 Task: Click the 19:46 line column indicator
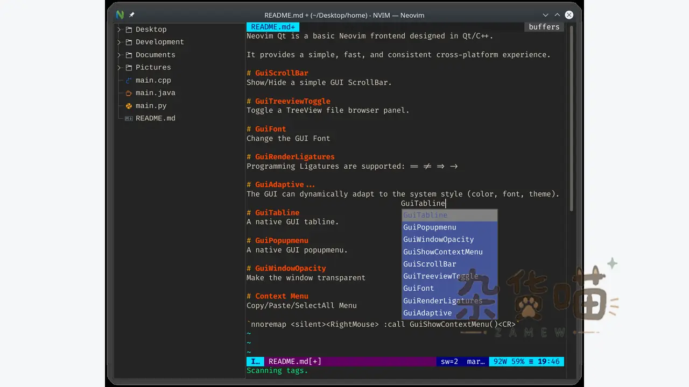pos(549,362)
